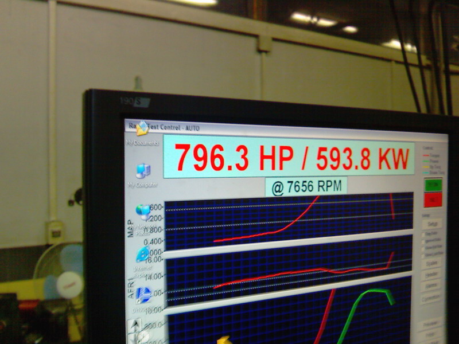The image size is (459, 344).
Task: Open the Alarms button
Action: [432, 285]
